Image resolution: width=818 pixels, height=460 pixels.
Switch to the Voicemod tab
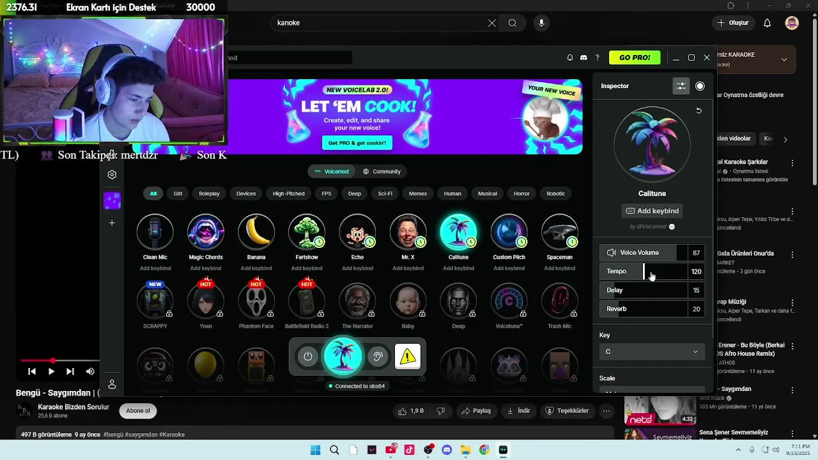[332, 171]
